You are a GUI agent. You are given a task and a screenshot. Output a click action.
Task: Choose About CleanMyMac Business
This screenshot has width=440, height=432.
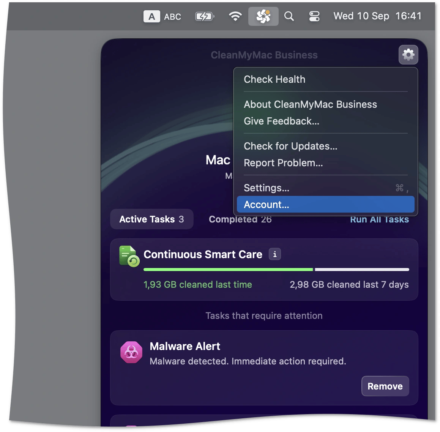pyautogui.click(x=325, y=104)
